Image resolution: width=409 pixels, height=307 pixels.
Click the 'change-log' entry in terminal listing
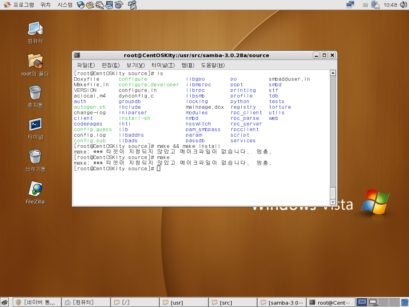[89, 113]
